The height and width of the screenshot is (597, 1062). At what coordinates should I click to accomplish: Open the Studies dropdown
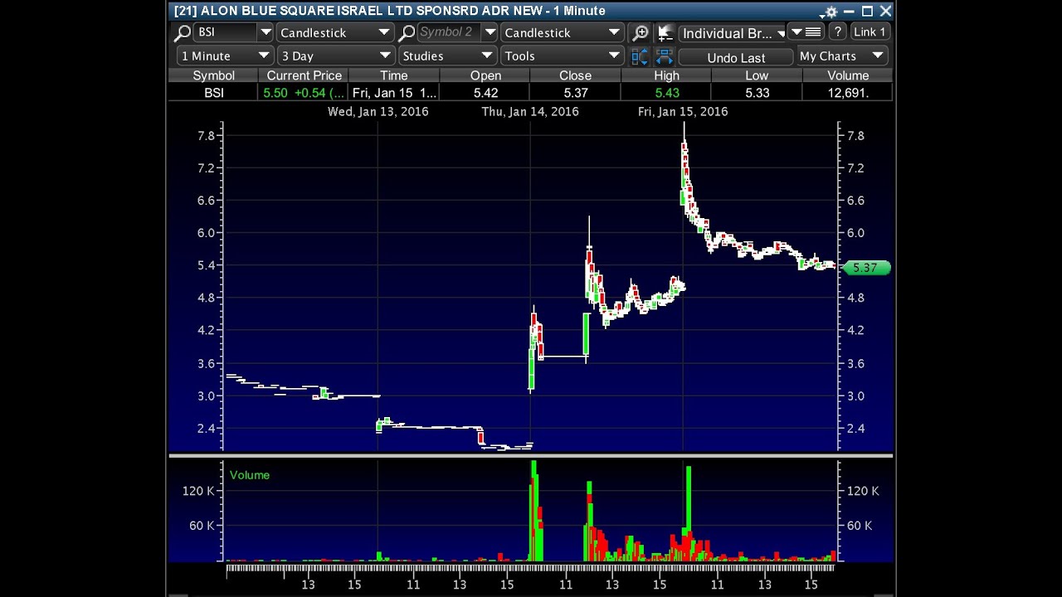click(x=448, y=56)
